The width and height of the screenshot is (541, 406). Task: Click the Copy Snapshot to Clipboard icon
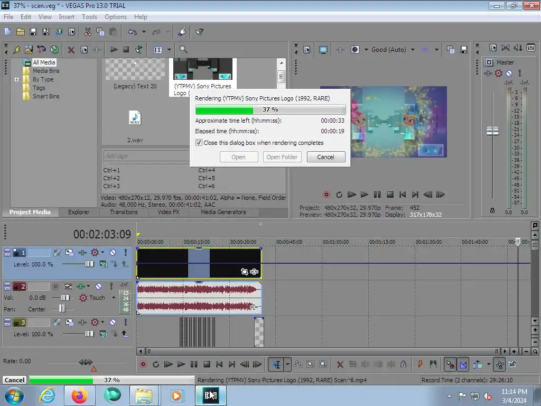point(450,50)
